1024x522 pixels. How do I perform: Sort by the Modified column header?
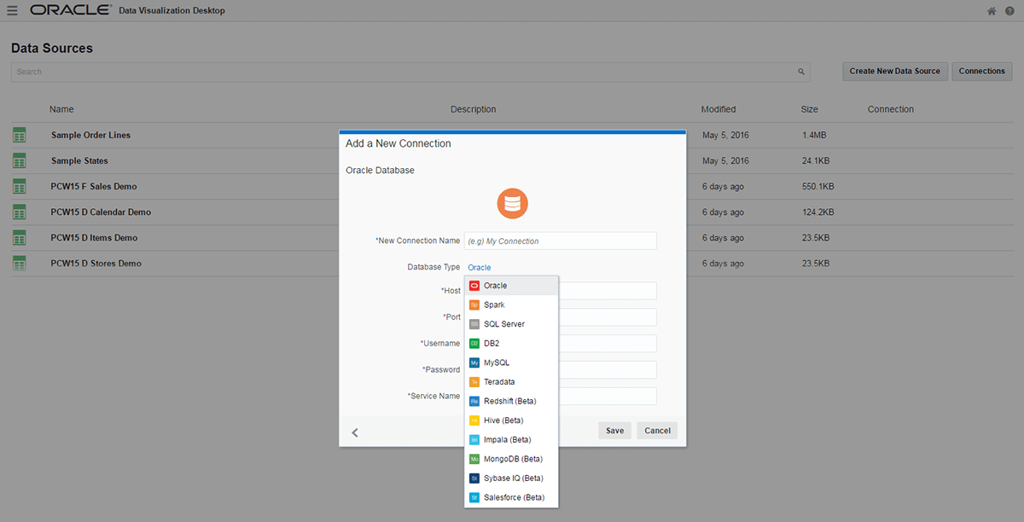719,109
